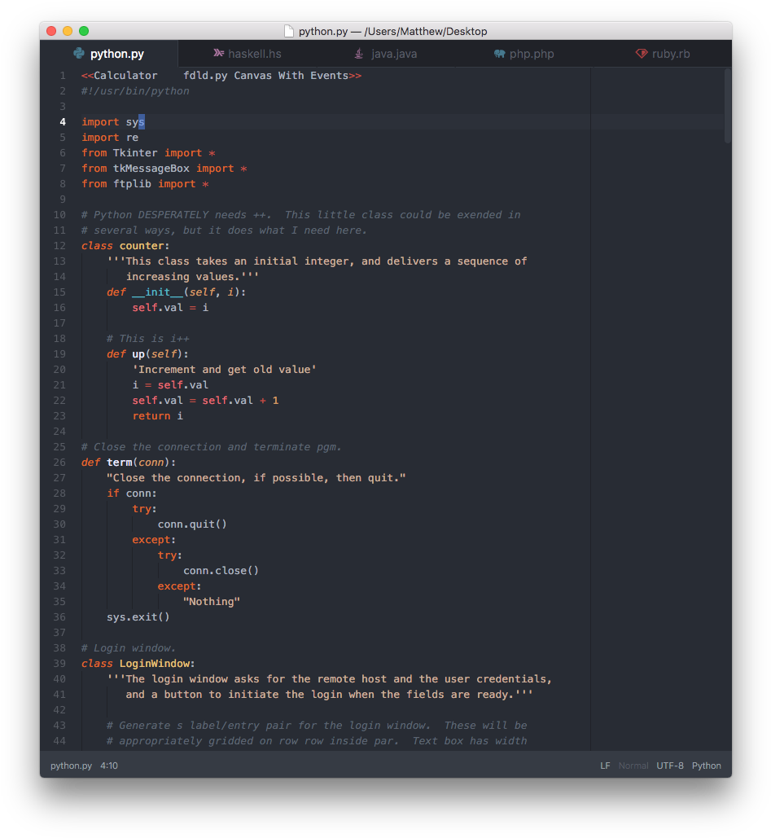This screenshot has height=838, width=771.
Task: Click the python.py label in the status bar
Action: click(70, 766)
